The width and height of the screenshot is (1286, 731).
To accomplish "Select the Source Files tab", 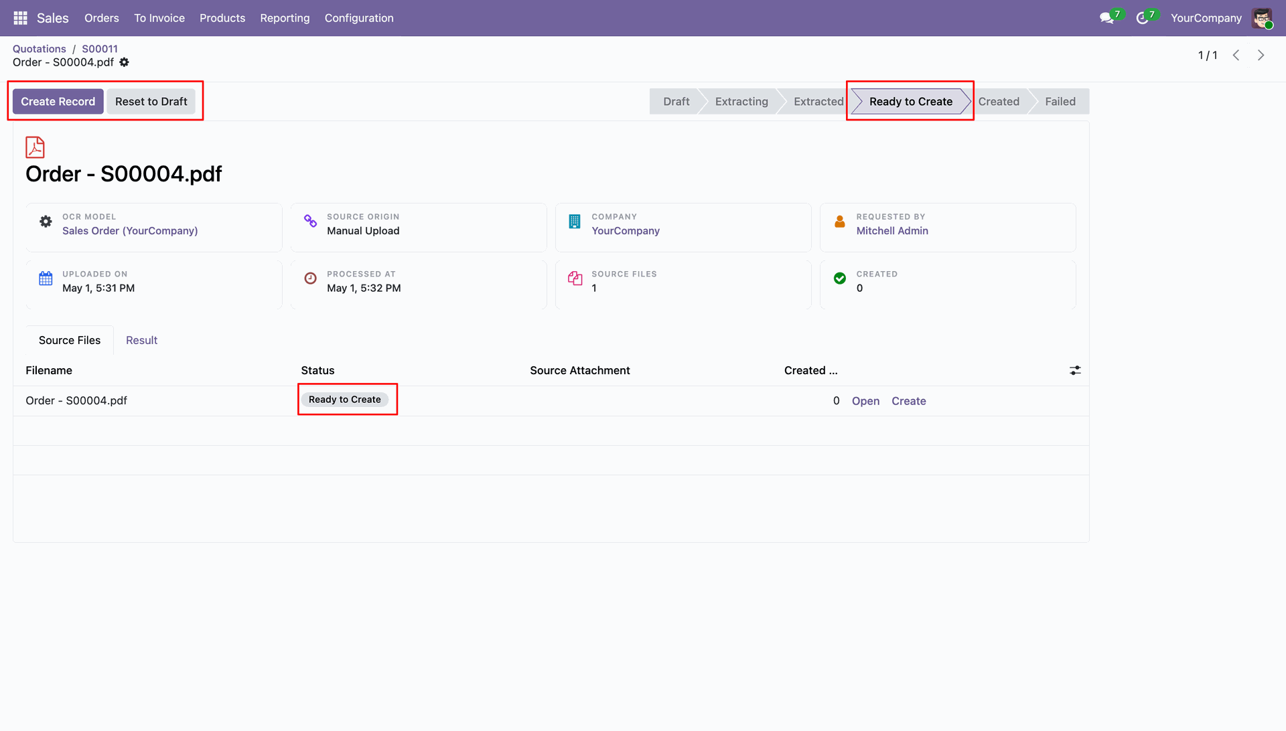I will 70,341.
